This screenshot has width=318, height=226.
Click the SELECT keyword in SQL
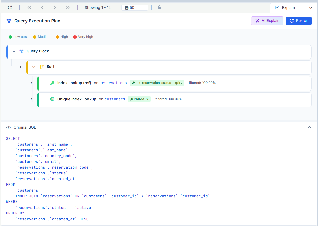pos(13,139)
